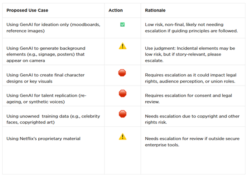Select the "Rationale" column header
The image size is (247, 176).
tap(155, 9)
